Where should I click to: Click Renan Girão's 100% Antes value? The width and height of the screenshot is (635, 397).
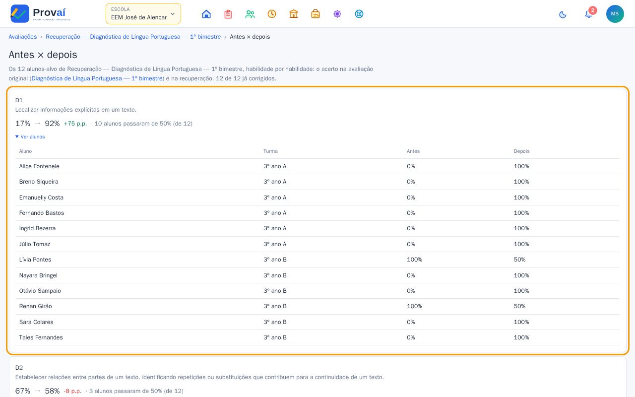tap(414, 306)
